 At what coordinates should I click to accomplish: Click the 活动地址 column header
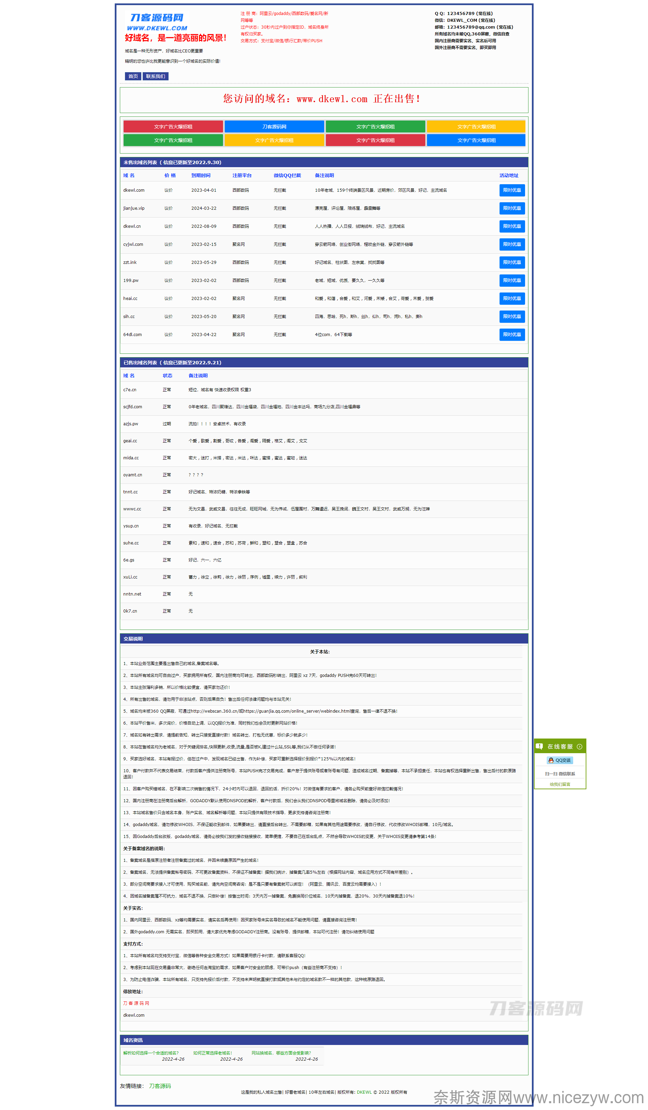click(509, 175)
